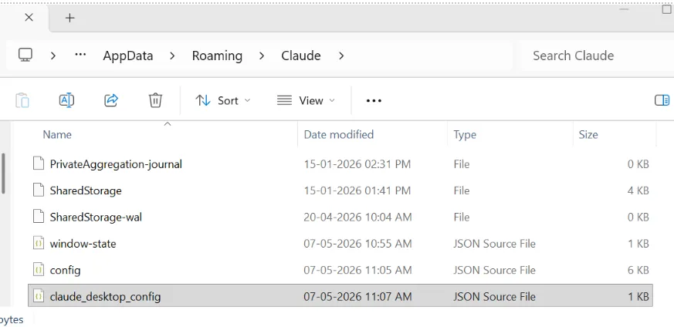Sort by Type column header
This screenshot has width=674, height=327.
click(465, 134)
